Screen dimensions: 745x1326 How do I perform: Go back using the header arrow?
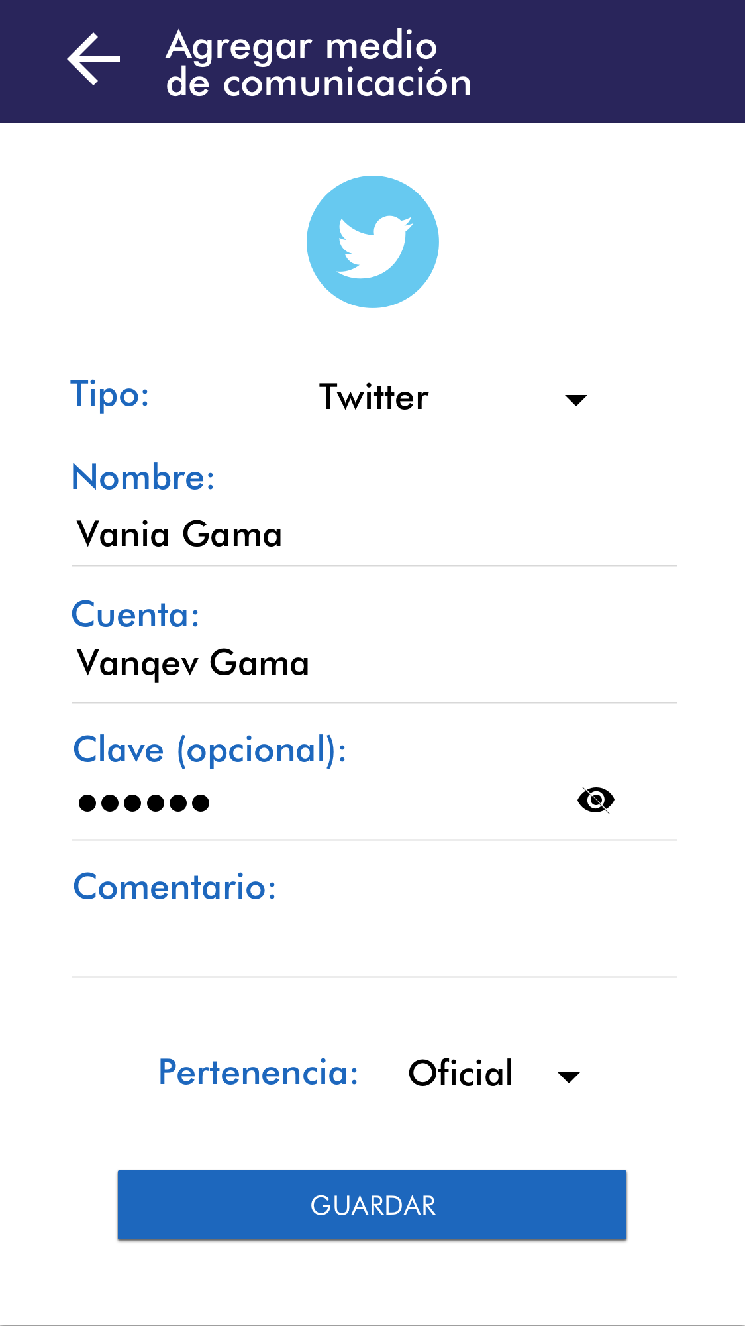tap(93, 59)
